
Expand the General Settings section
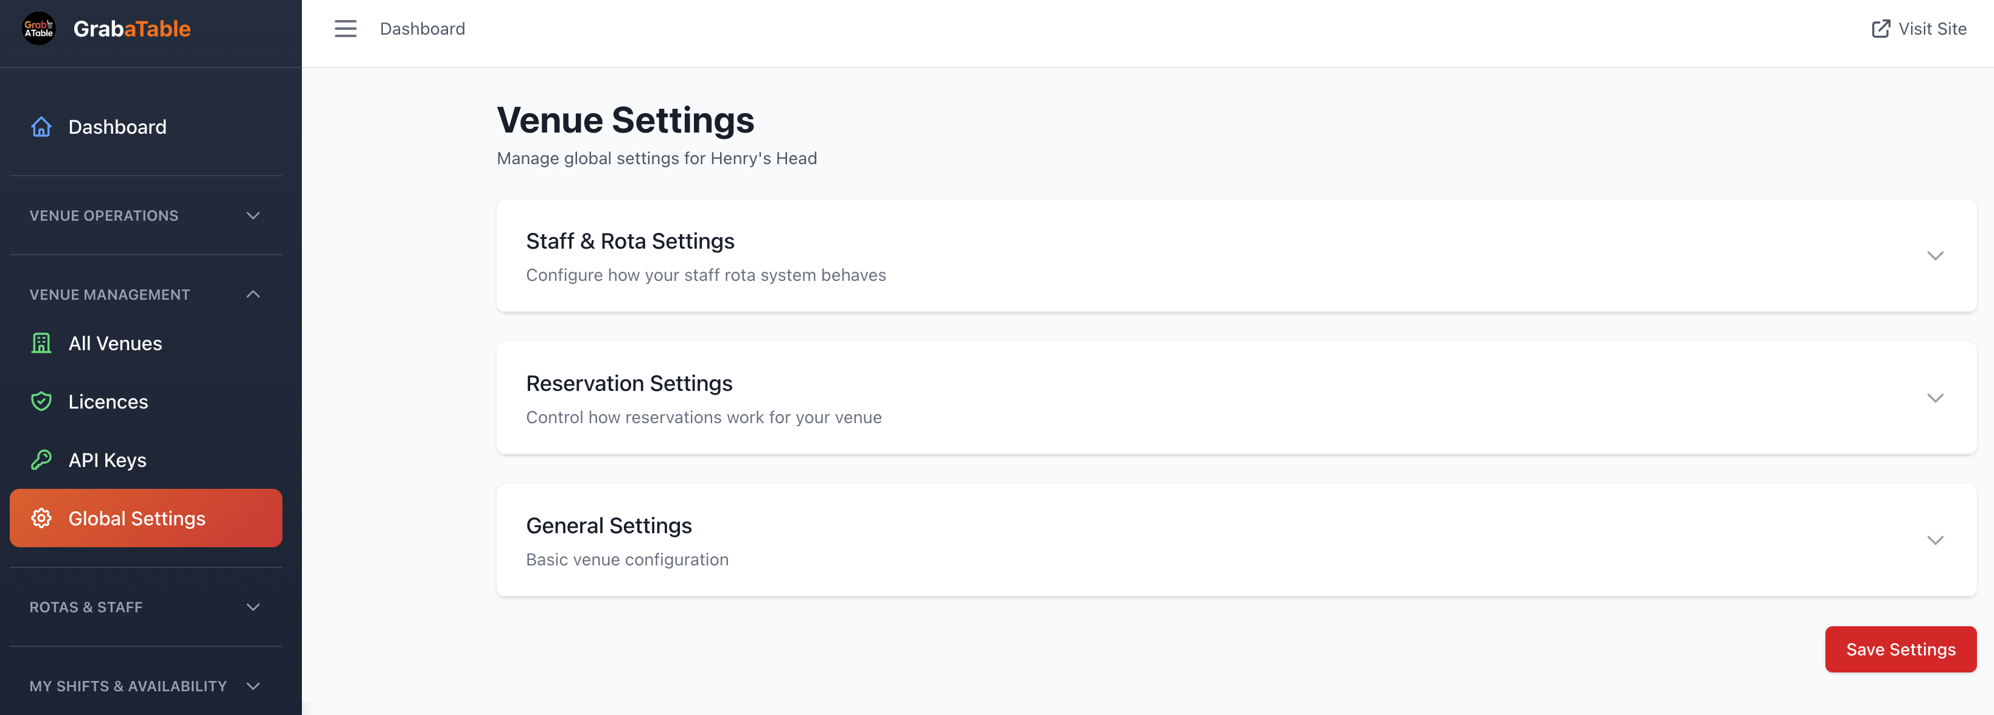click(1936, 541)
